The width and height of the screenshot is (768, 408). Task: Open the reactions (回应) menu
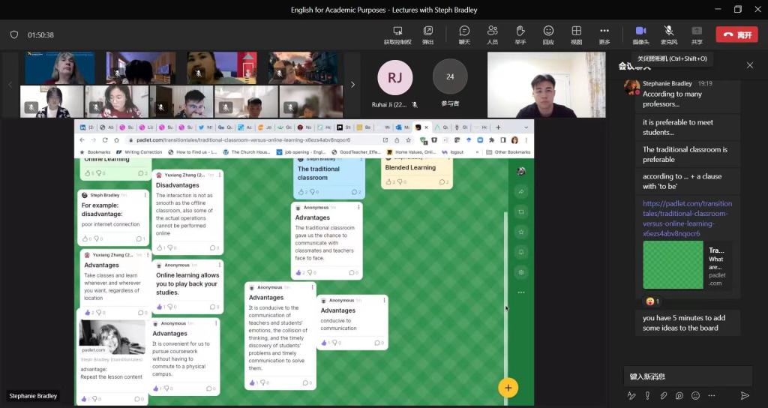pyautogui.click(x=548, y=34)
